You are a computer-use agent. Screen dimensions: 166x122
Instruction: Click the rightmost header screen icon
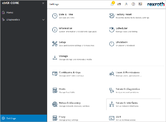pyautogui.click(x=140, y=4)
